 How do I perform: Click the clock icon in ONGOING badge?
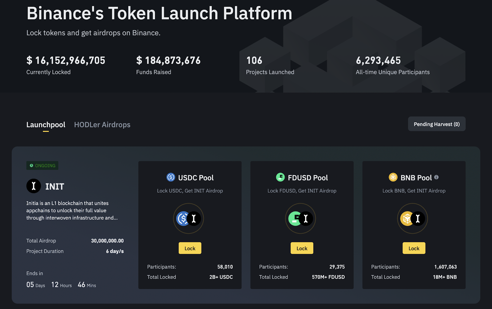point(31,166)
